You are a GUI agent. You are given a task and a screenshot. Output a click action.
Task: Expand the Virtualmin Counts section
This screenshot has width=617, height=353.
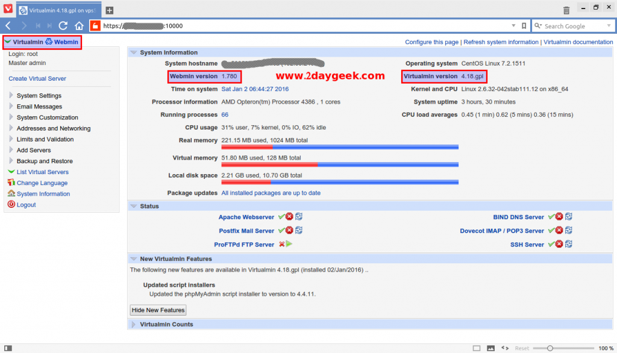click(x=166, y=324)
